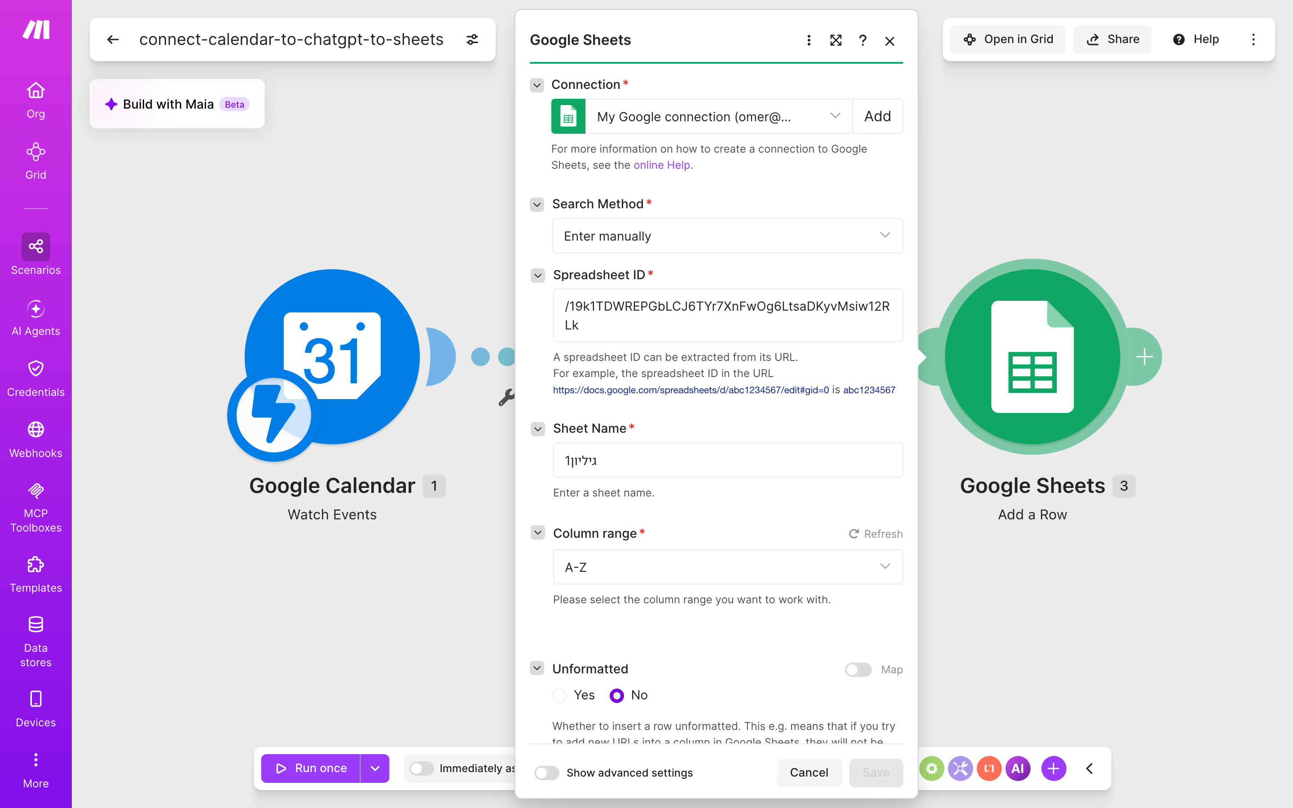Collapse the Connection section

(x=537, y=85)
